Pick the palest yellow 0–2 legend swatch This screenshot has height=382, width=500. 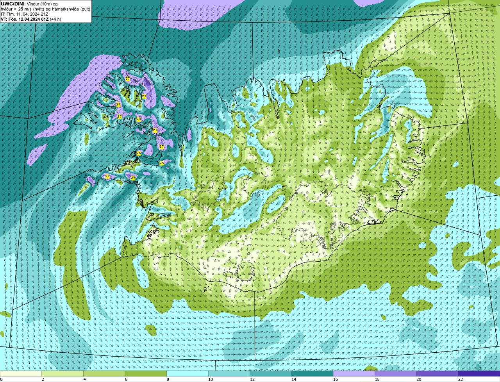(21, 373)
